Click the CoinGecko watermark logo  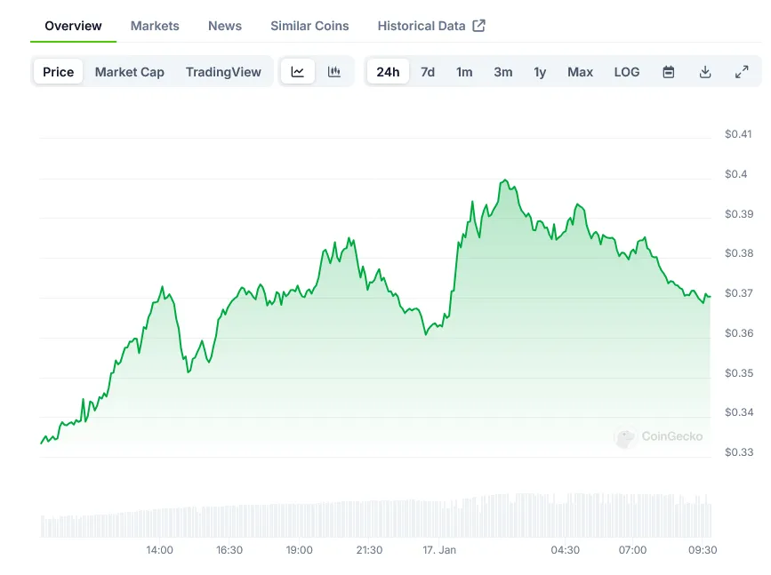coord(671,436)
